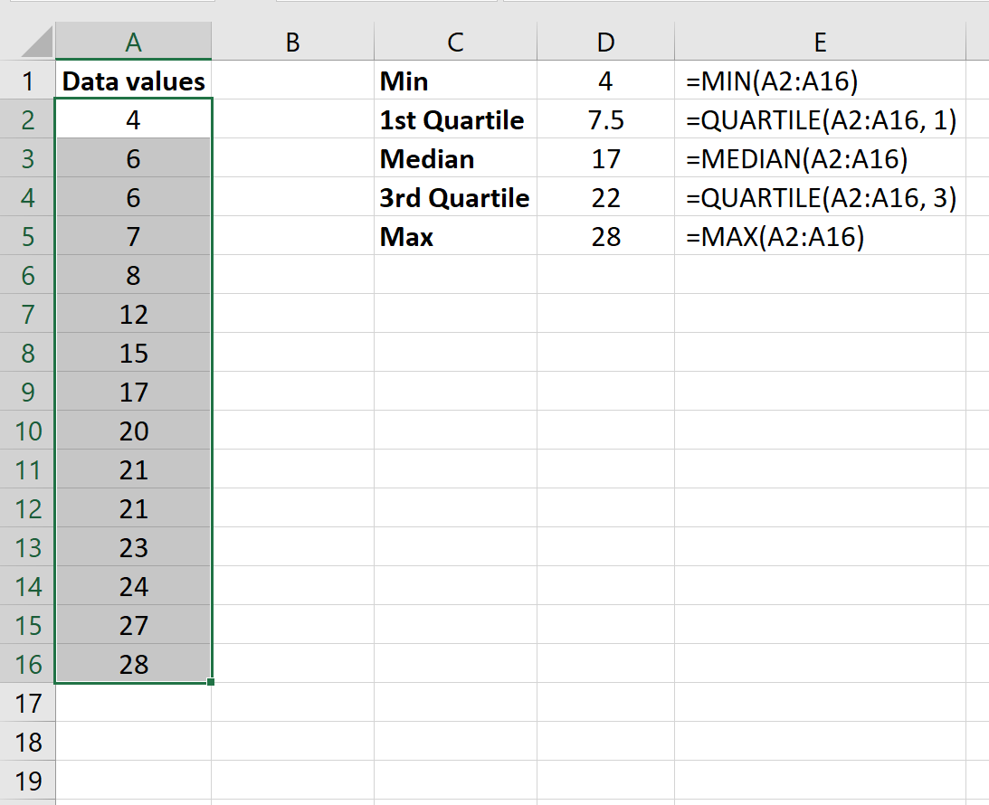Select column C header

455,42
